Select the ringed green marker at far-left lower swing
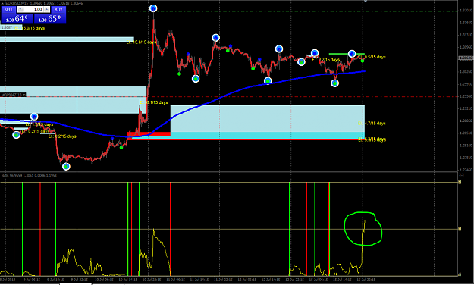The height and width of the screenshot is (285, 474). pyautogui.click(x=17, y=135)
